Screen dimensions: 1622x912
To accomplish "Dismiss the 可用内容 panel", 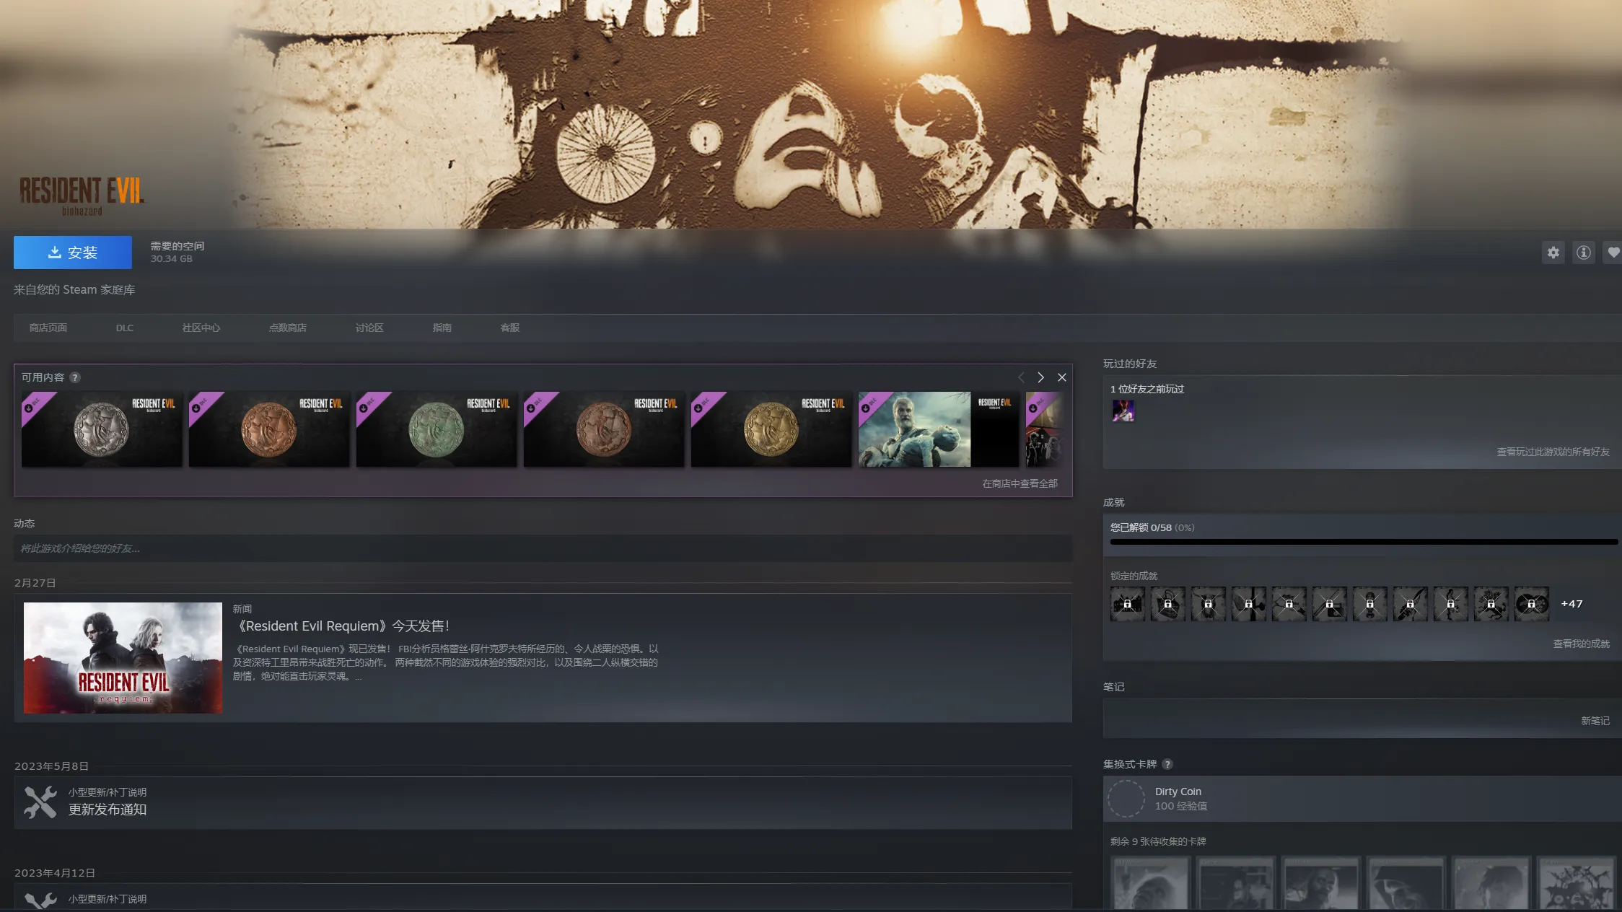I will tap(1061, 377).
